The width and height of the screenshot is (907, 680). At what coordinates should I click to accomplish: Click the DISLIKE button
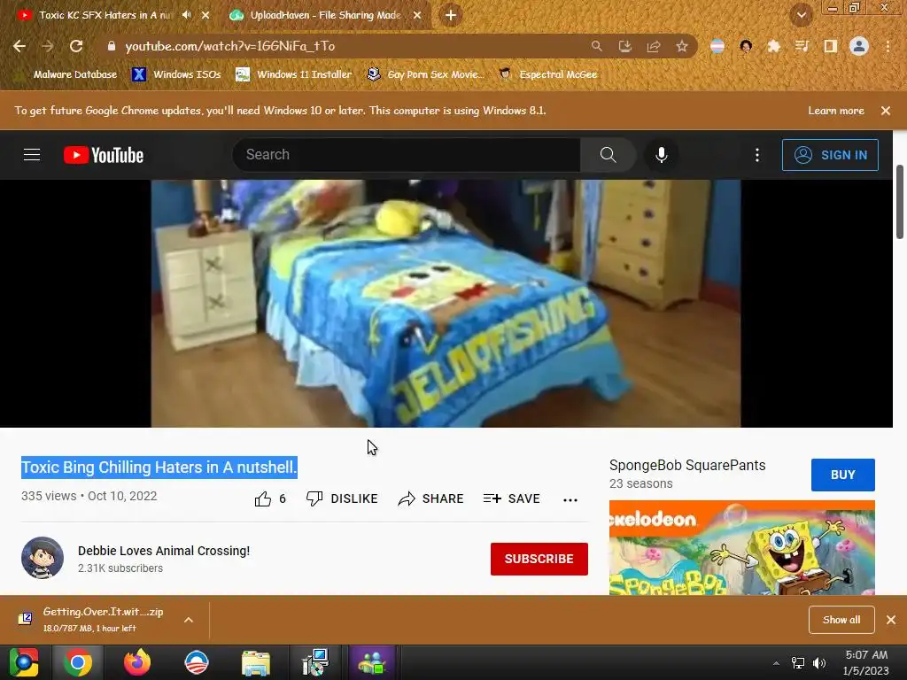click(342, 499)
